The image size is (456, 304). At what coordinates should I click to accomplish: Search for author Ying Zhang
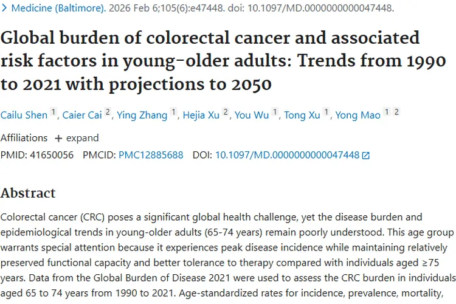coord(145,114)
